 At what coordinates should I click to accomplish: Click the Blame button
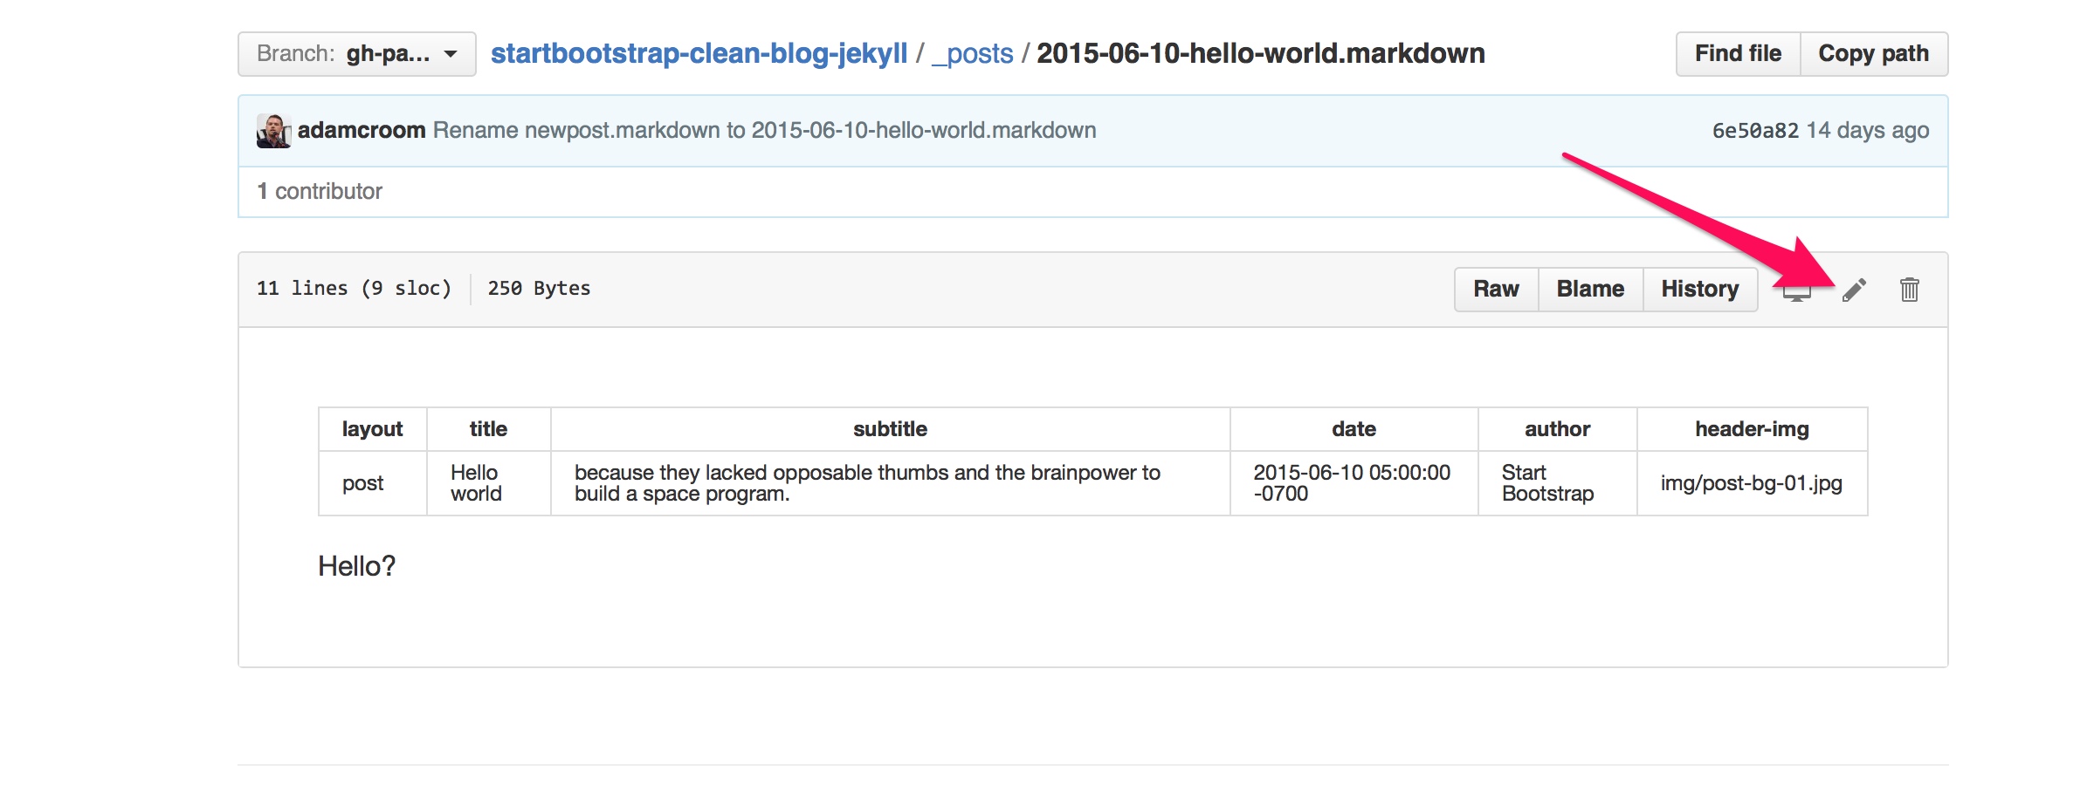pyautogui.click(x=1590, y=290)
